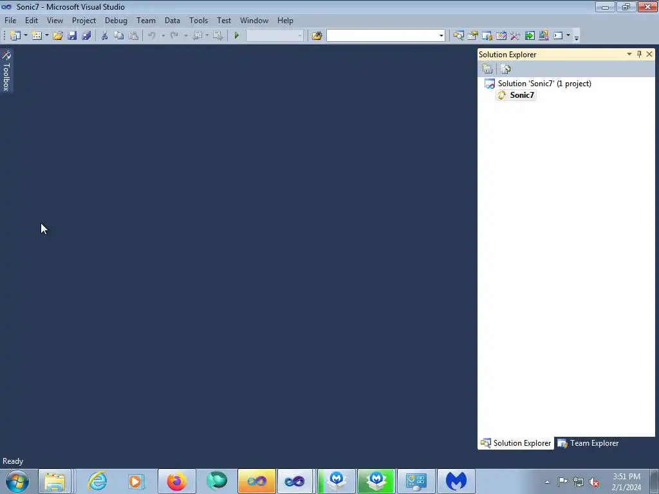Expand the New Project dropdown arrow
659x494 pixels.
point(26,36)
